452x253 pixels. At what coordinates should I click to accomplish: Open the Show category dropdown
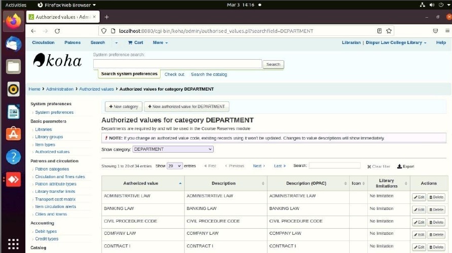point(173,149)
